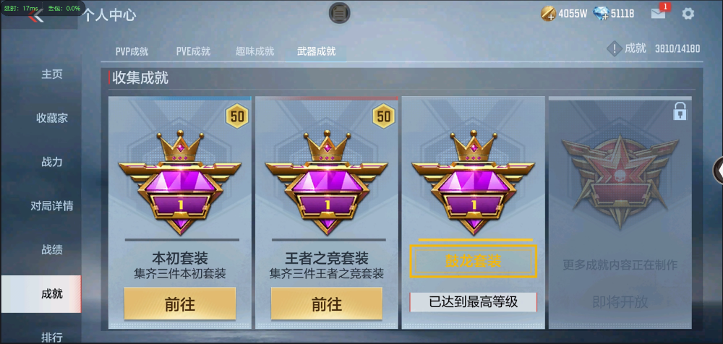Open the settings gear icon
This screenshot has width=723, height=344.
(688, 14)
